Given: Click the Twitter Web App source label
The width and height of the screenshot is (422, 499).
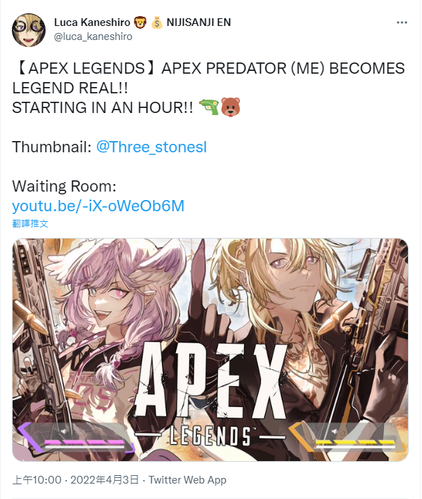Looking at the screenshot, I should (187, 479).
